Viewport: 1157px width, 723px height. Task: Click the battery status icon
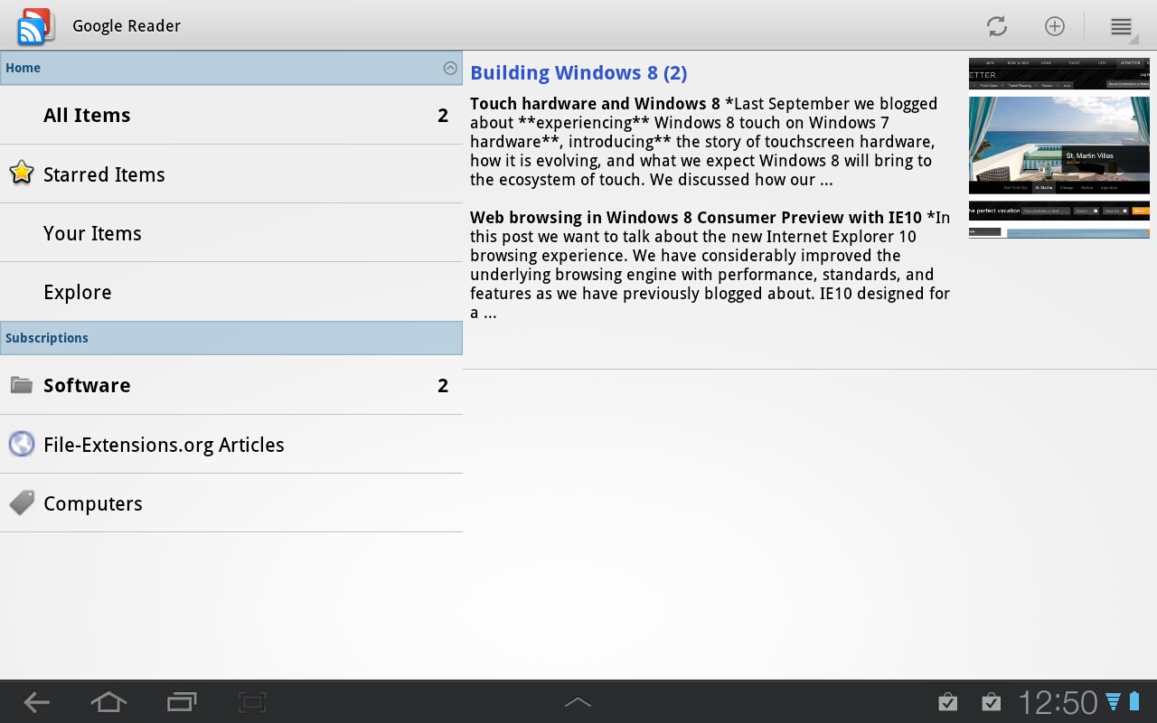click(1135, 702)
